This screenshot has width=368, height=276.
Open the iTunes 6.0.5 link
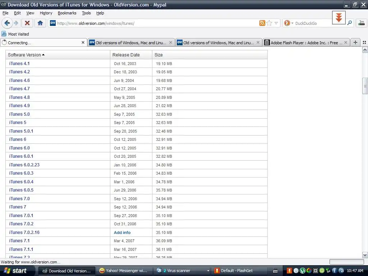pos(21,190)
